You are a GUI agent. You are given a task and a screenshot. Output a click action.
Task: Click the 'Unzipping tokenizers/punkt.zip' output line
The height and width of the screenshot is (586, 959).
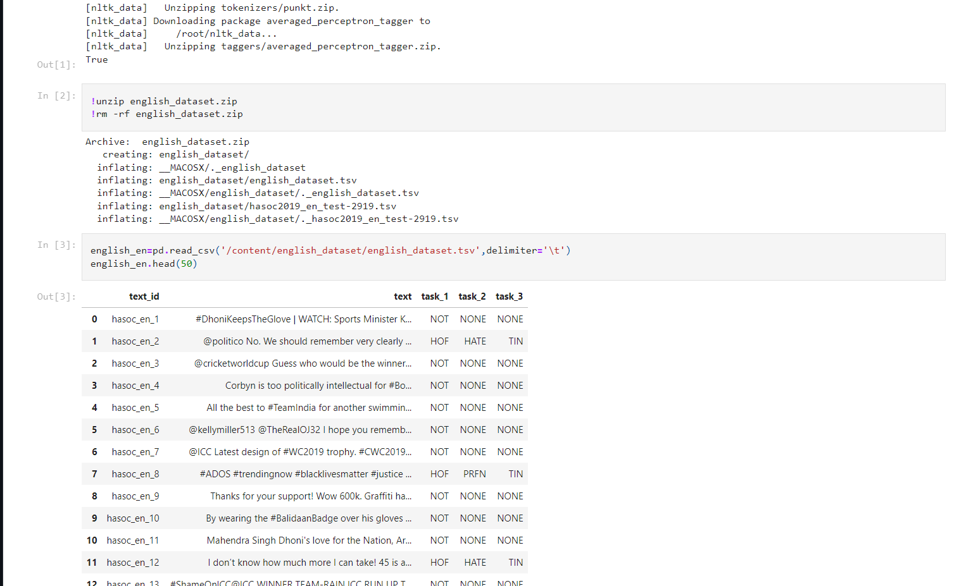click(213, 8)
